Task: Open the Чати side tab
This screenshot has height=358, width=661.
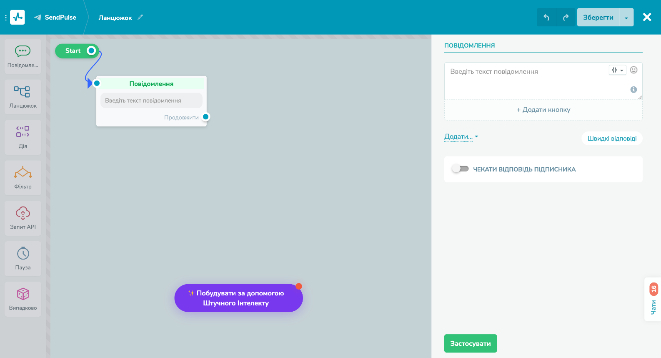Action: tap(653, 300)
